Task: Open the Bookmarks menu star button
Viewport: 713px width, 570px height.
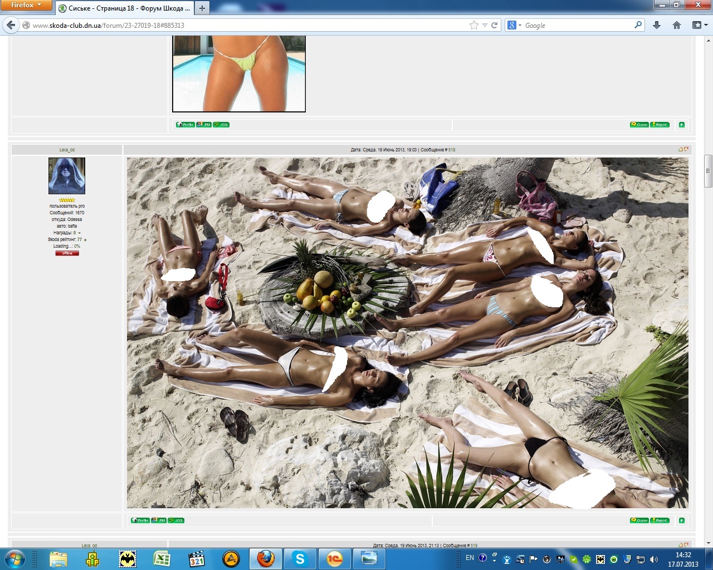Action: [x=700, y=25]
